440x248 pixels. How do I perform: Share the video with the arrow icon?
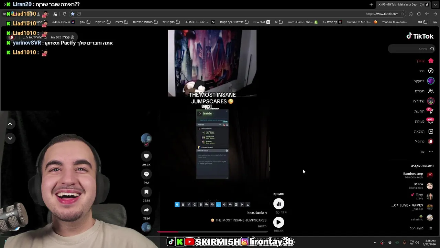click(146, 210)
